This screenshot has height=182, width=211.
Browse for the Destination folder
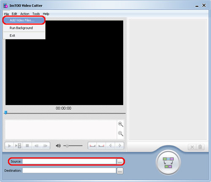click(120, 171)
